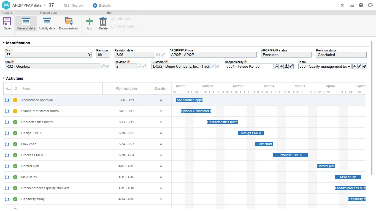
Task: Refresh the page using header icon
Action: coord(370,5)
